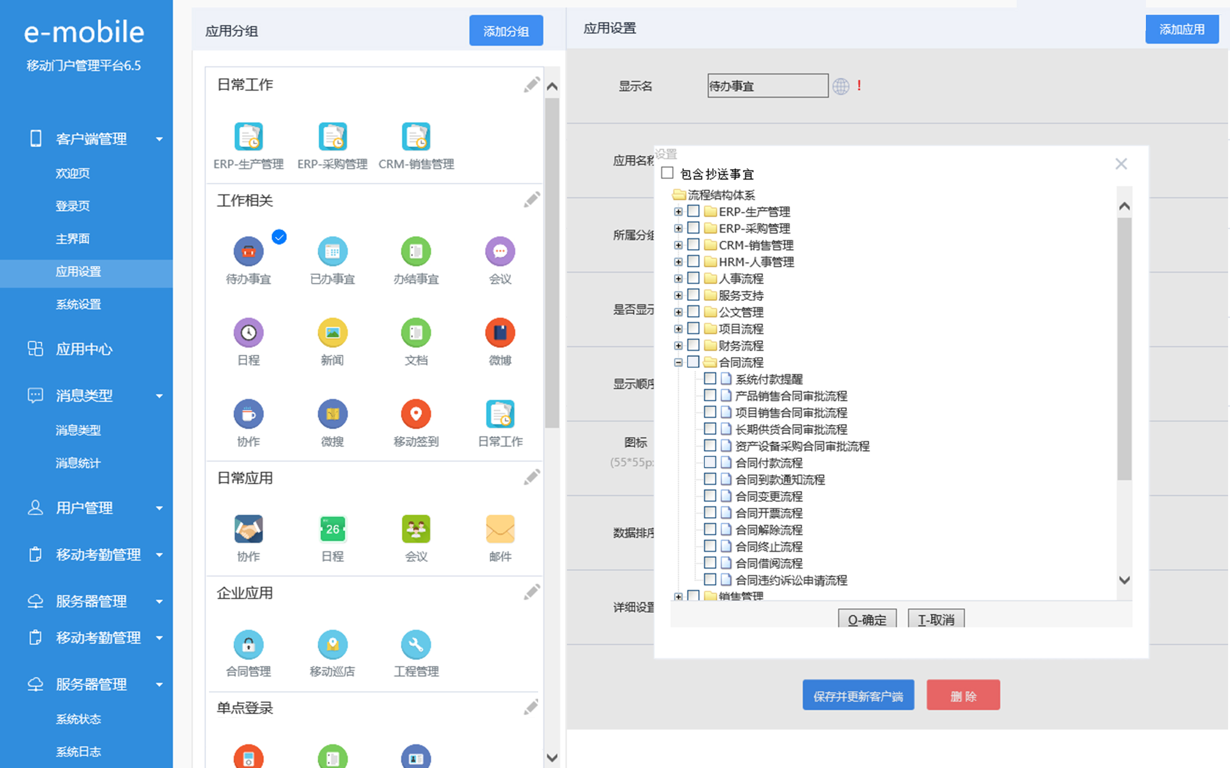Image resolution: width=1230 pixels, height=768 pixels.
Task: Click the 保存并更新客户端 button
Action: (x=858, y=696)
